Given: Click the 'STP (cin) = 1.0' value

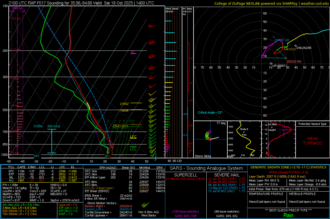Looking at the screenshot, I should pyautogui.click(x=68, y=208).
